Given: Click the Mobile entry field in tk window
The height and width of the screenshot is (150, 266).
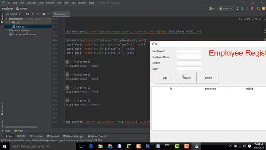Looking at the screenshot, I should 189,63.
